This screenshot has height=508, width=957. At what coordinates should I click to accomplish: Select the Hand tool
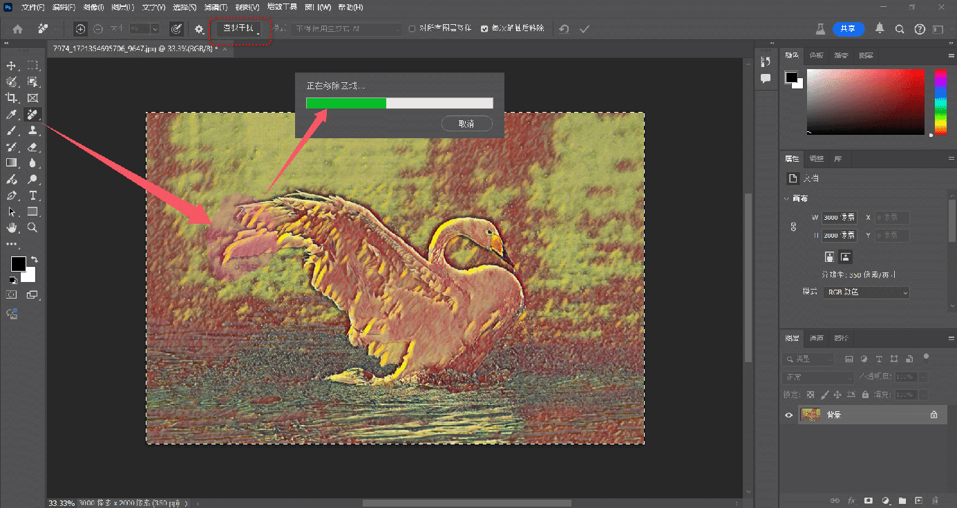pyautogui.click(x=12, y=227)
